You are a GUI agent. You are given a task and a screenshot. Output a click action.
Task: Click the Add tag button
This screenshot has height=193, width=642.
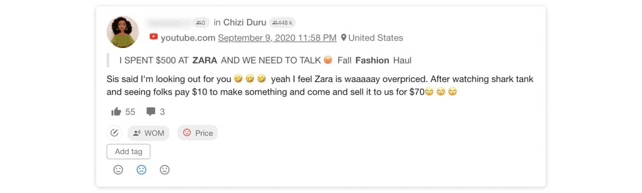coord(128,151)
